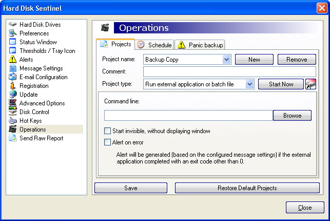This screenshot has height=221, width=330.
Task: Click the create shortcut icon beside Start Now
Action: click(310, 84)
